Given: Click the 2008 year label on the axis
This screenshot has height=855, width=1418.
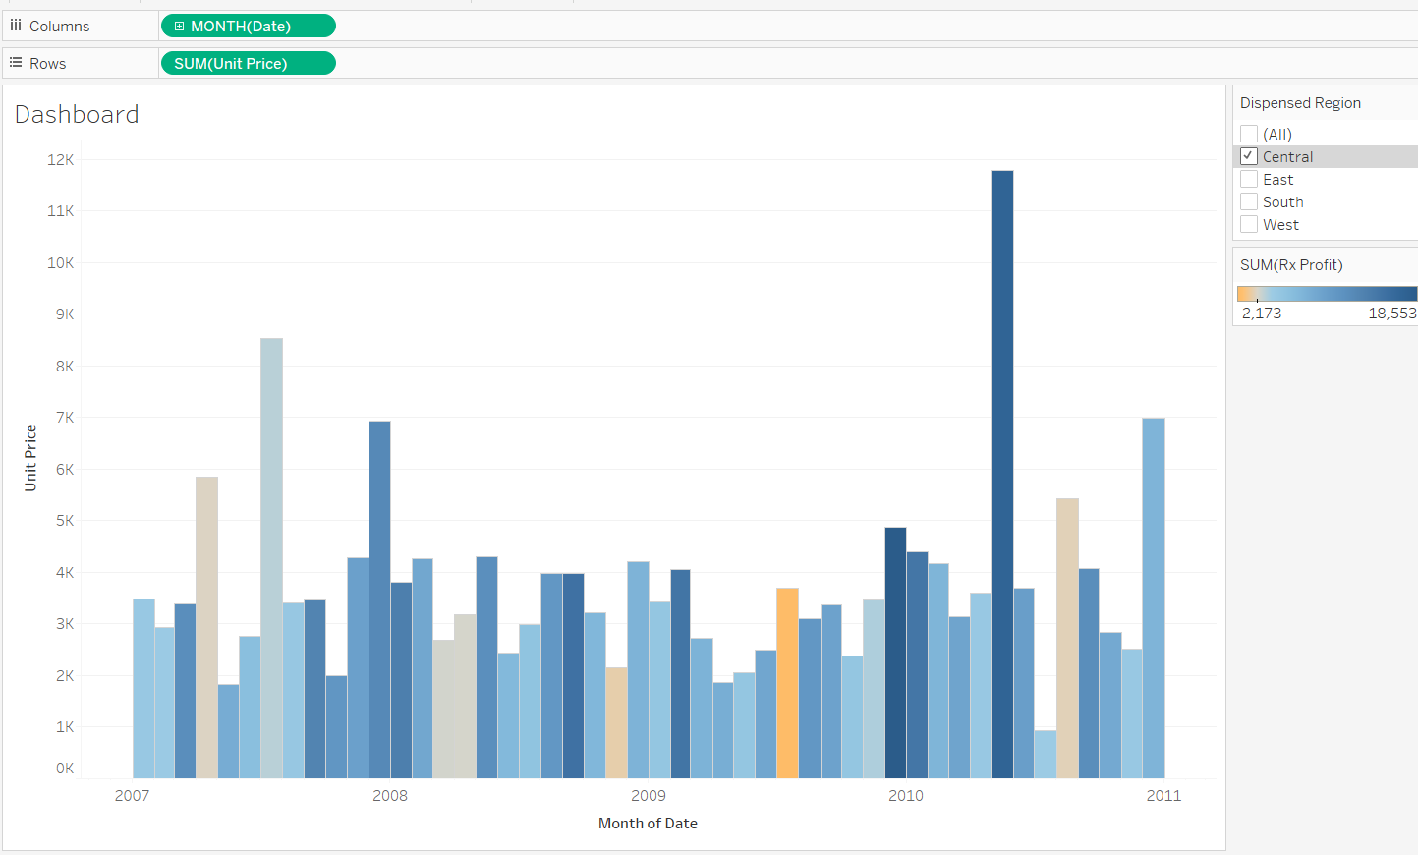Looking at the screenshot, I should [x=389, y=795].
